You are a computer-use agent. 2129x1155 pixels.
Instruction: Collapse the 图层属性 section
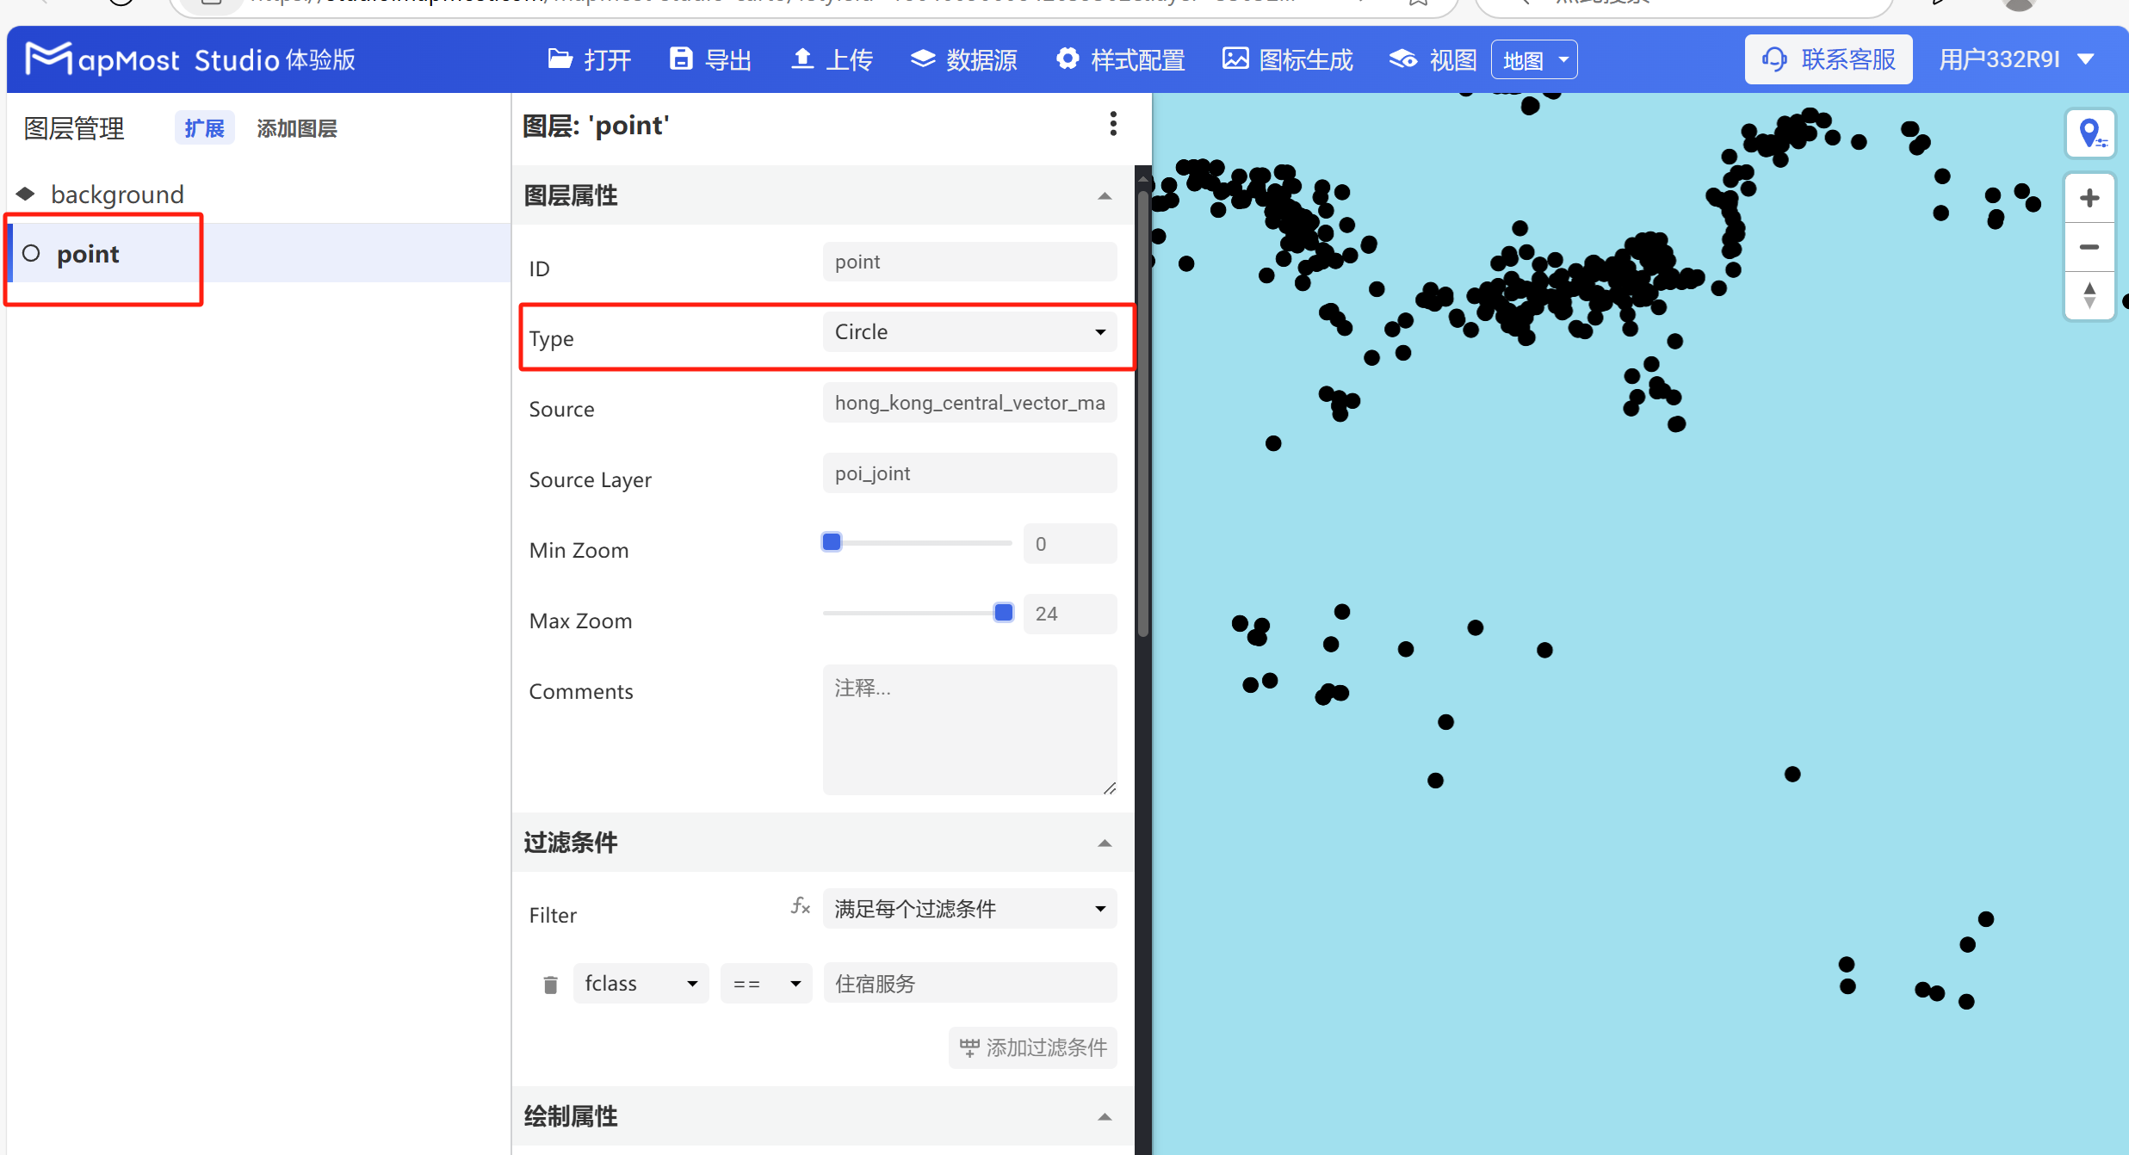pos(1105,196)
